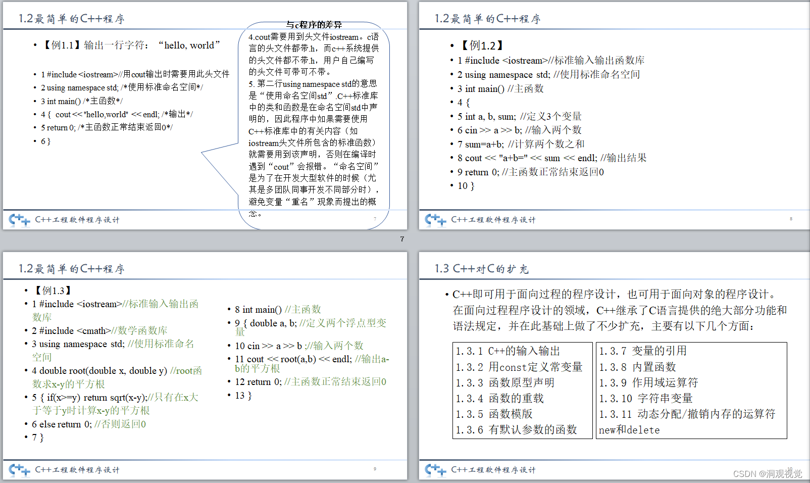The height and width of the screenshot is (483, 810).
Task: Click item '1.3.10 字符串变量'
Action: [x=646, y=399]
